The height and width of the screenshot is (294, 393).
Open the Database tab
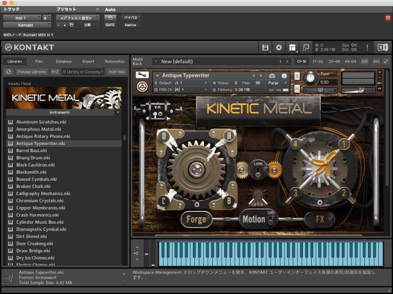coord(63,61)
